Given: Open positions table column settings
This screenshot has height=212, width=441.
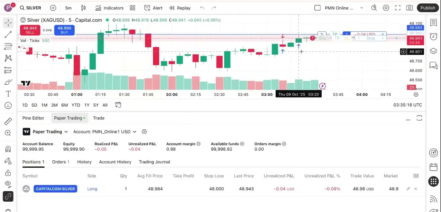Looking at the screenshot, I should click(416, 176).
